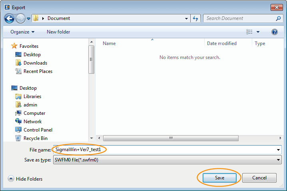Open the File name history dropdown
Viewport: 287px width, 191px height.
pos(278,150)
